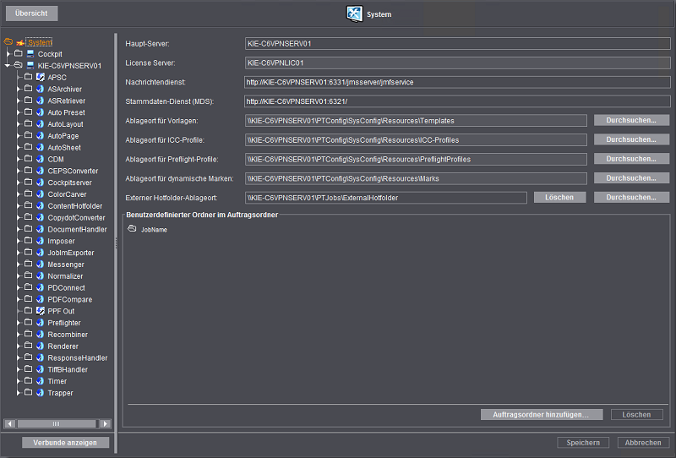Viewport: 676px width, 458px height.
Task: Select Renderer in the service tree
Action: (x=63, y=346)
